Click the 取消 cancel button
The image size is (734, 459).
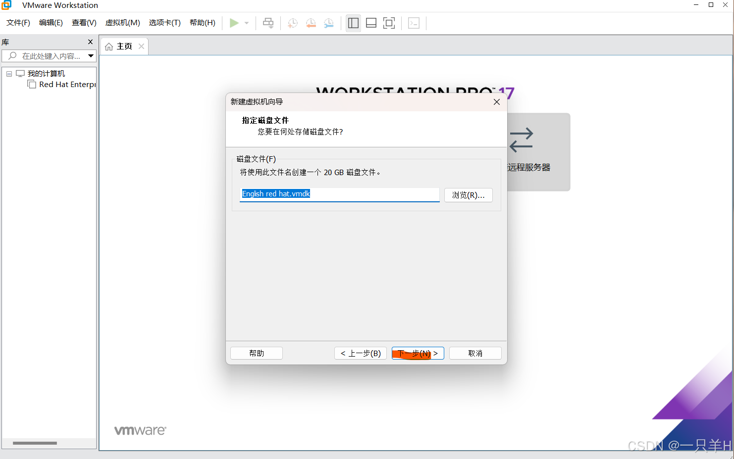click(475, 353)
